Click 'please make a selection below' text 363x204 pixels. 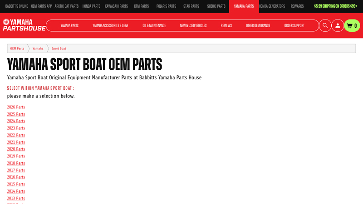[x=41, y=96]
